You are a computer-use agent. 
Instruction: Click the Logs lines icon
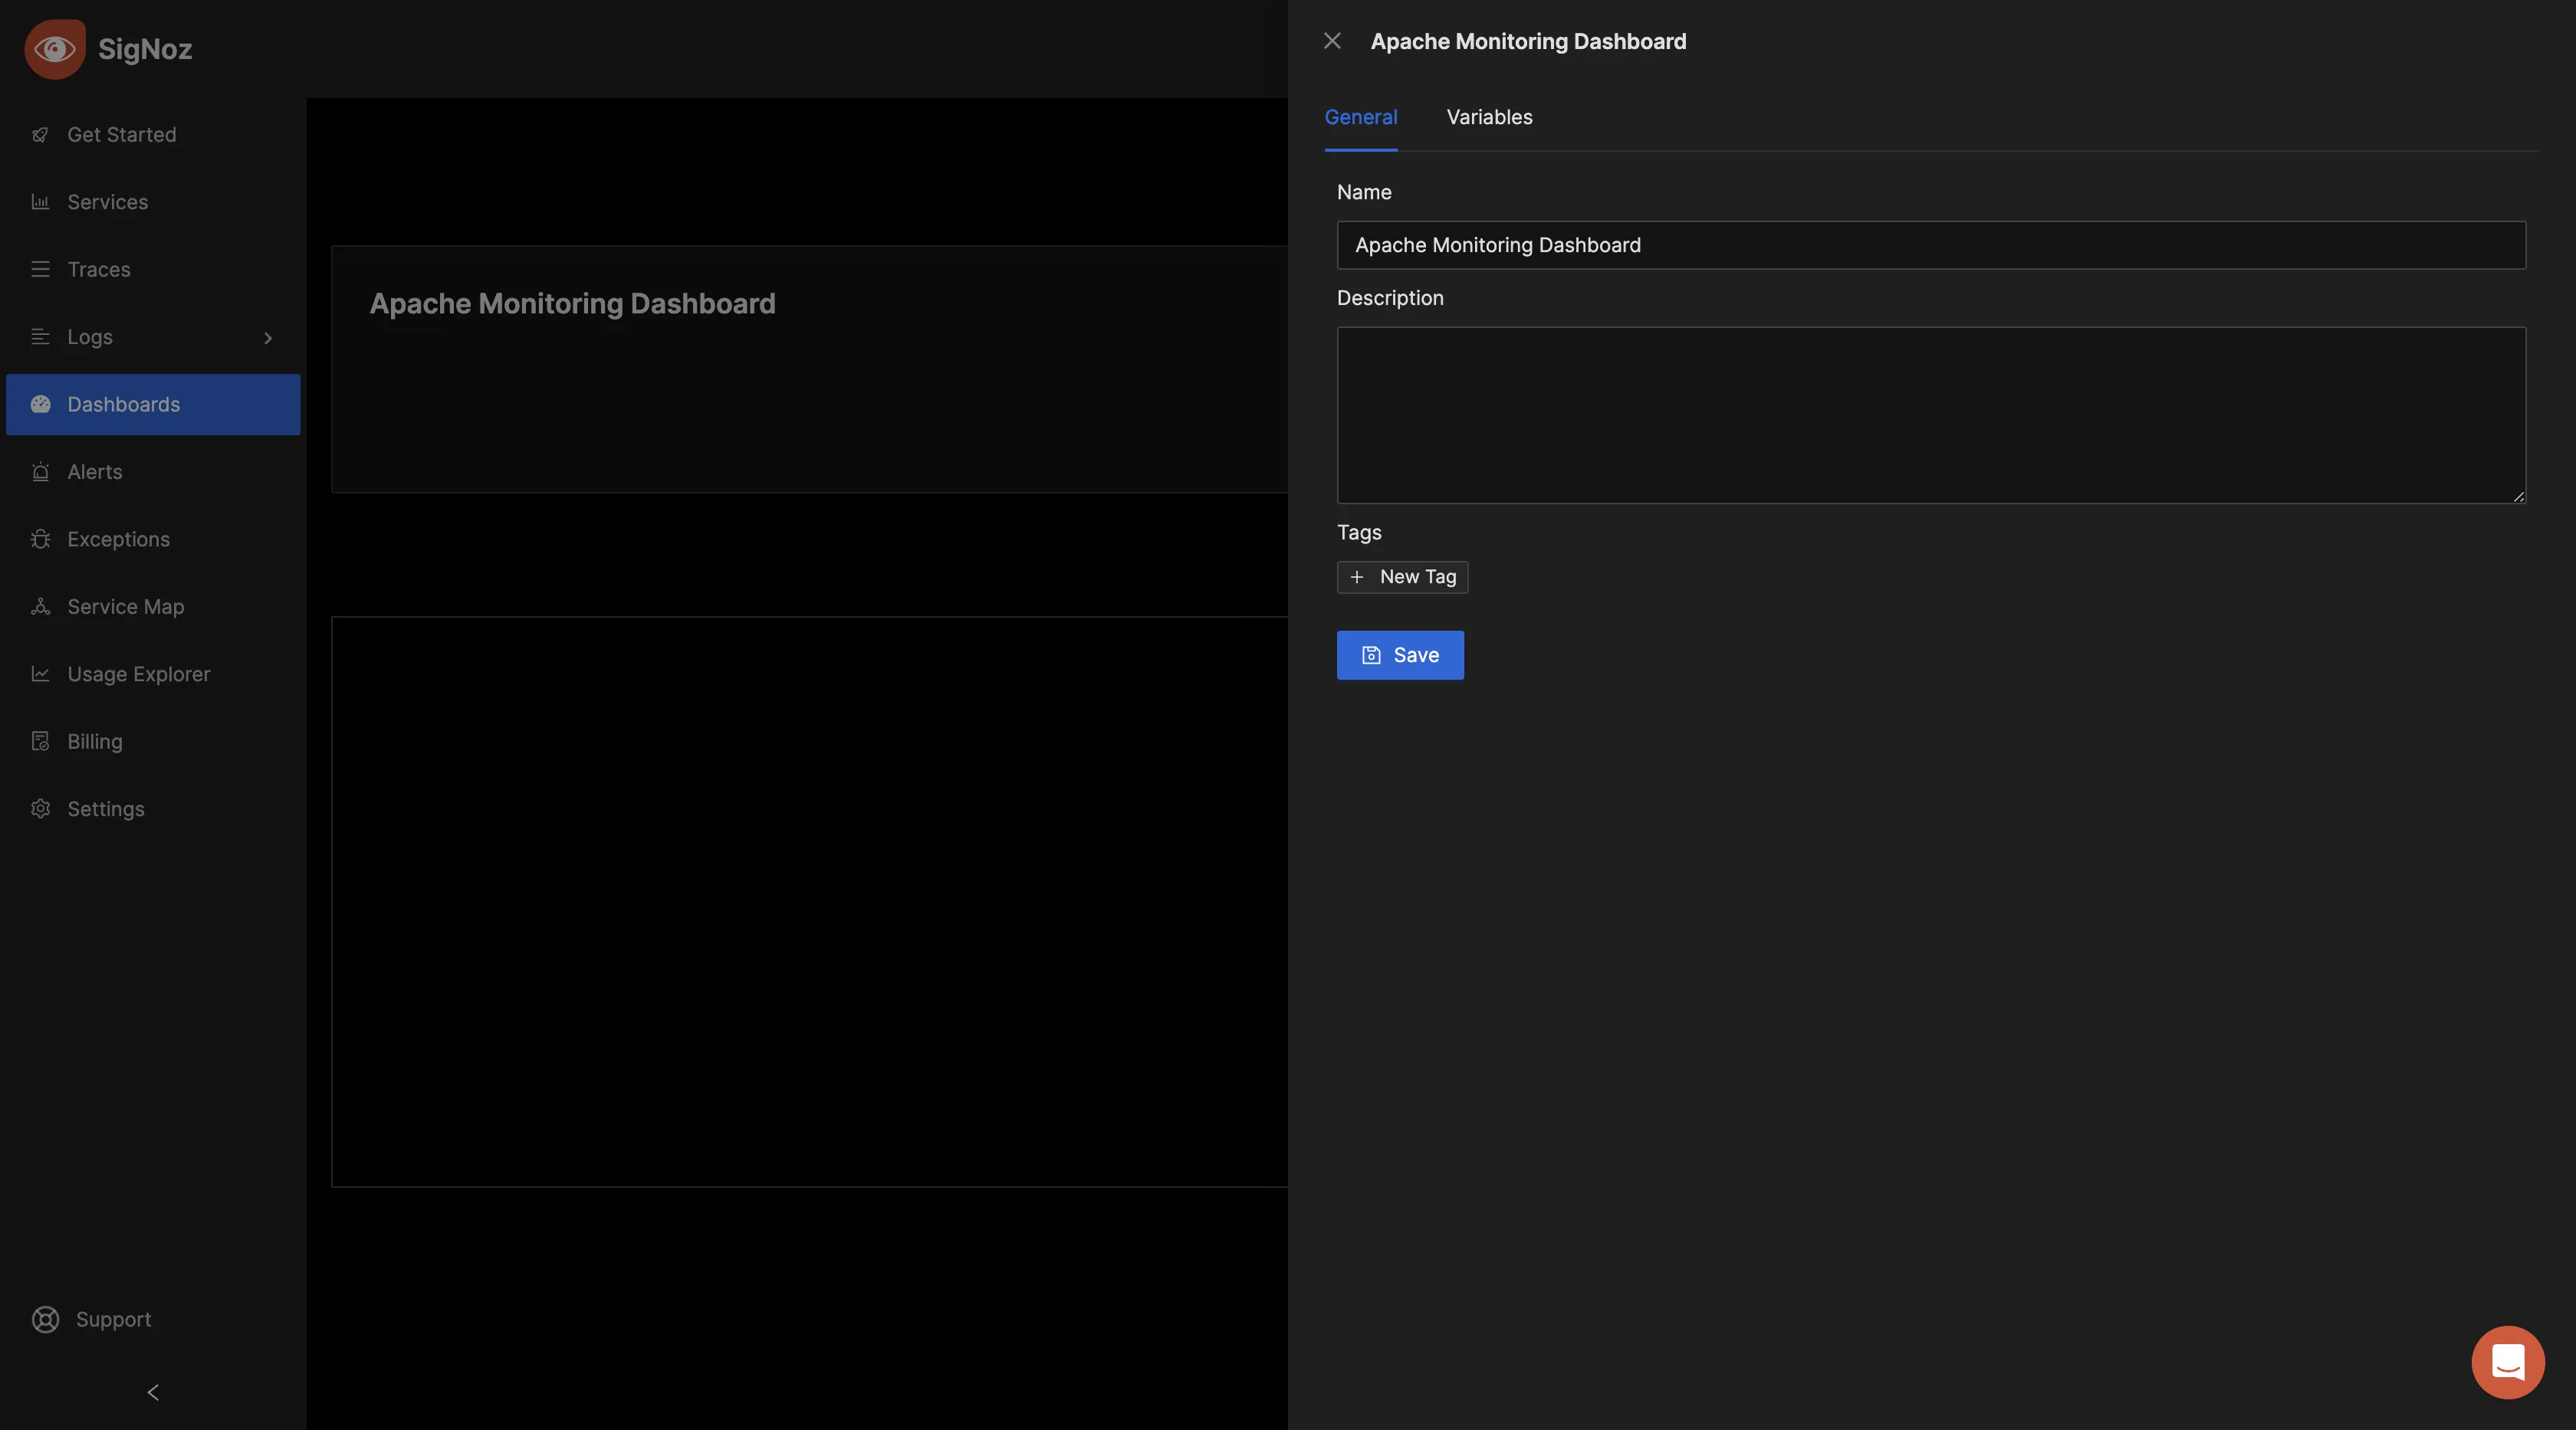coord(40,336)
